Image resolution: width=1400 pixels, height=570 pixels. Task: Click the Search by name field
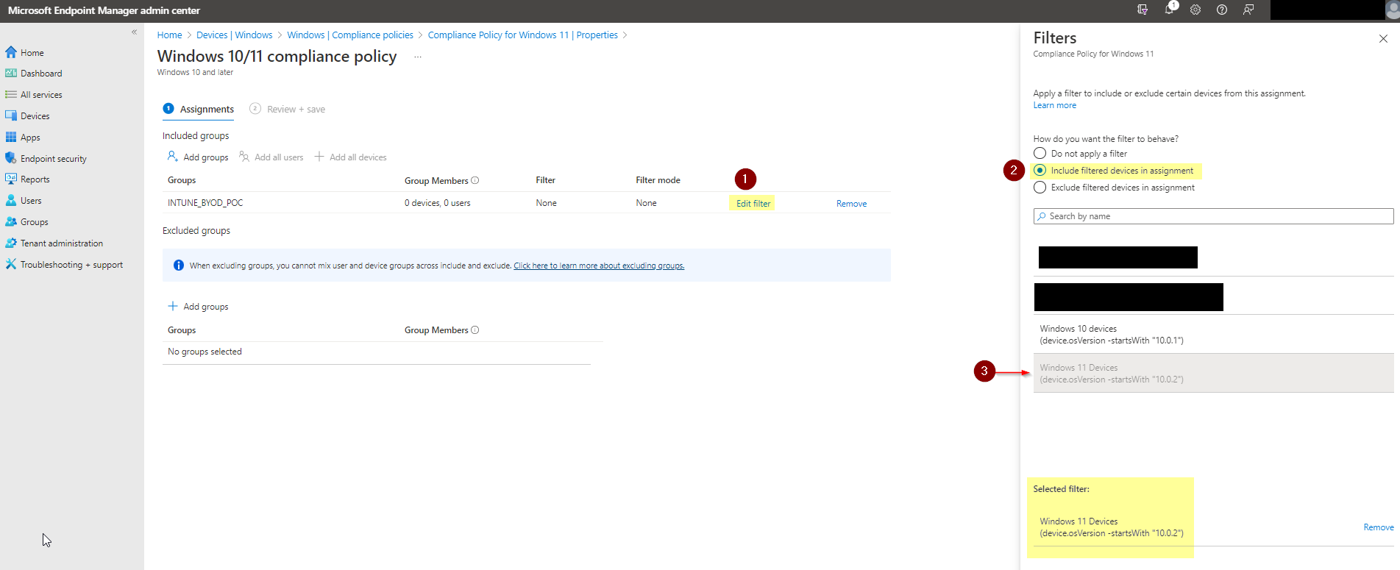coord(1213,216)
